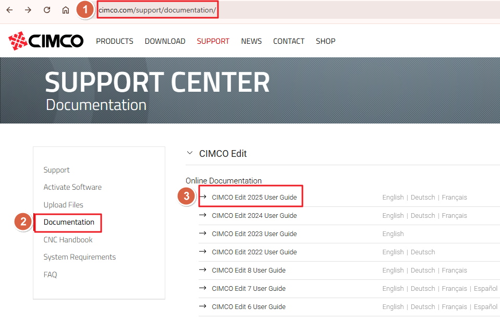
Task: Go to the browser home icon
Action: tap(65, 10)
